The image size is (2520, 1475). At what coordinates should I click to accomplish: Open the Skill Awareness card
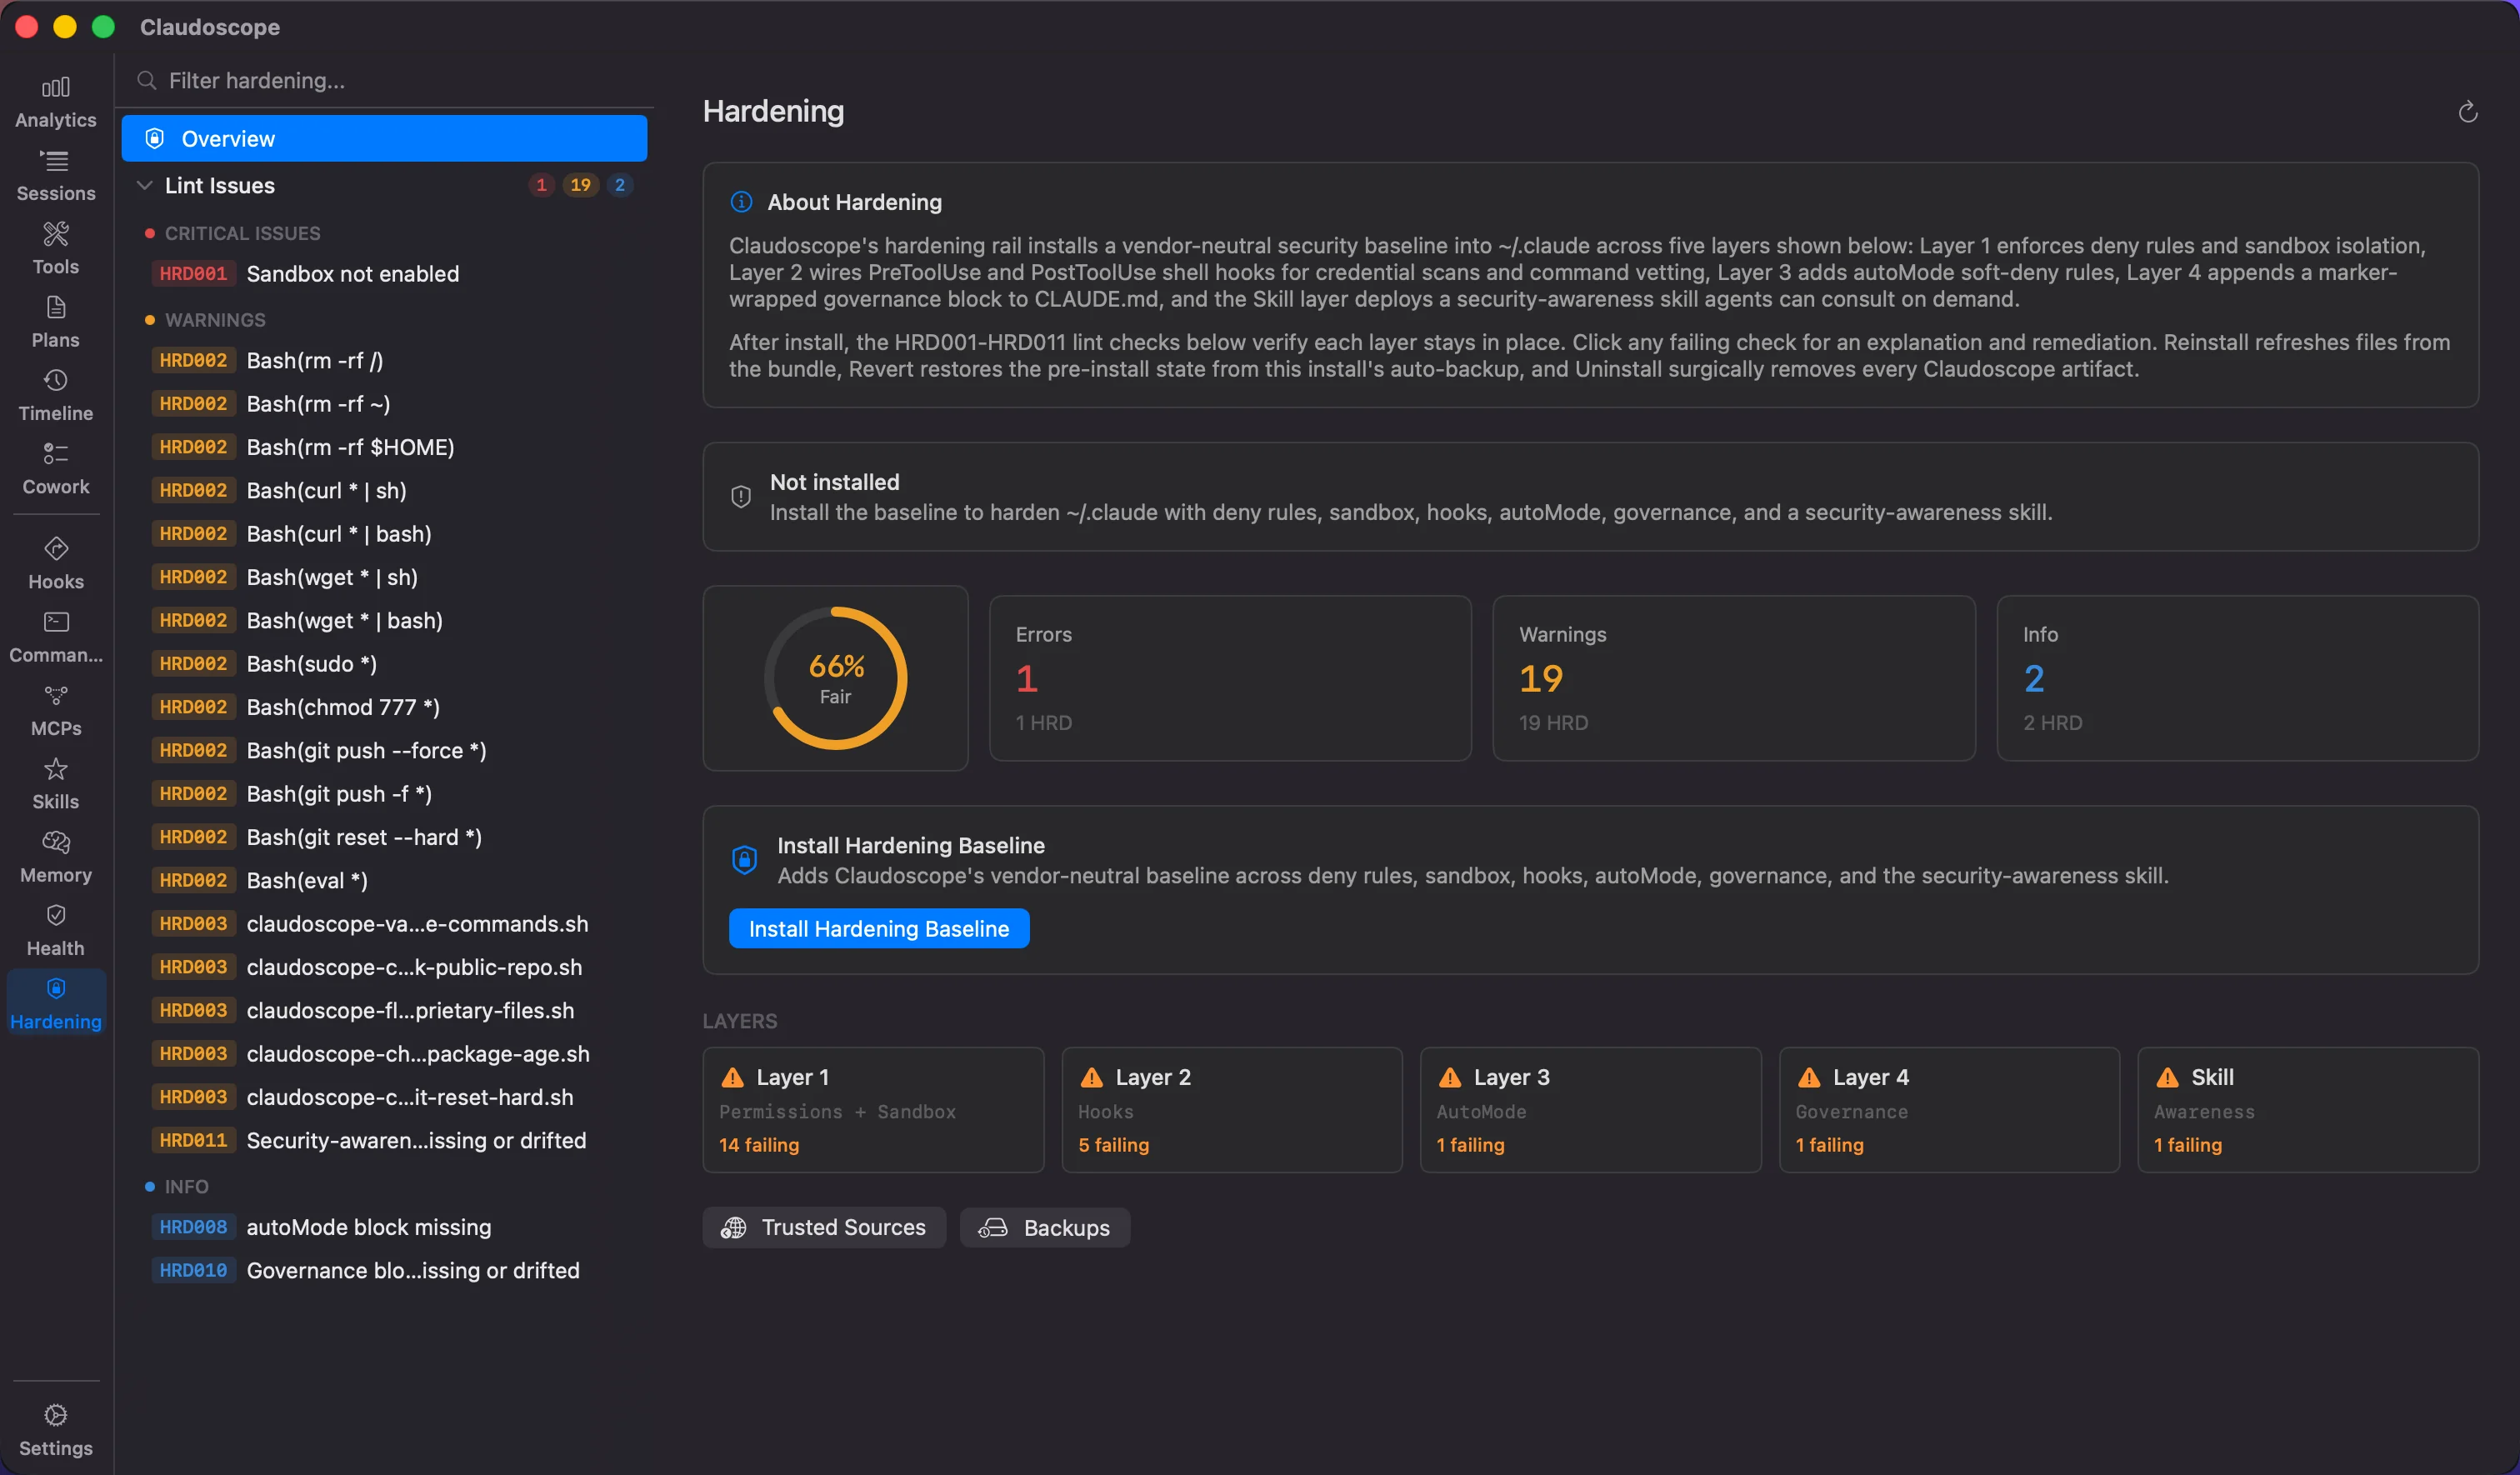[x=2308, y=1109]
